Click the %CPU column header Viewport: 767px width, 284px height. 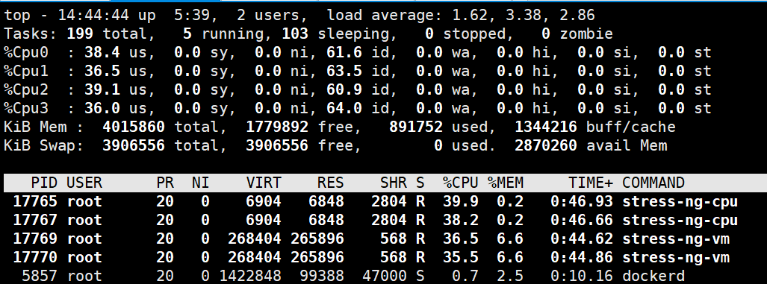(x=460, y=183)
